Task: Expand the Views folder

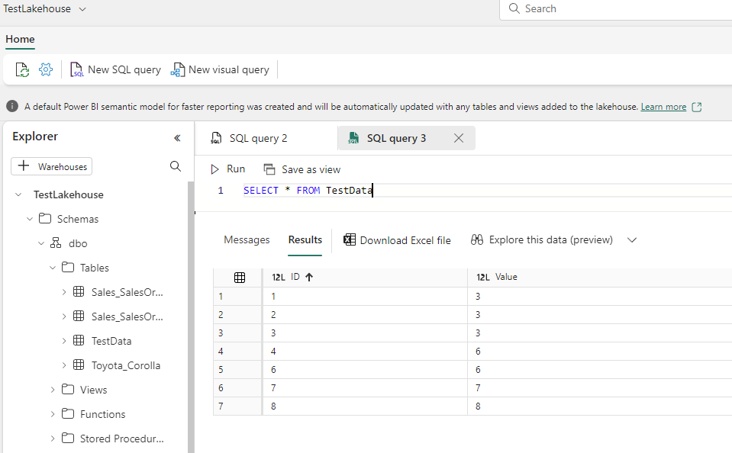Action: 53,390
